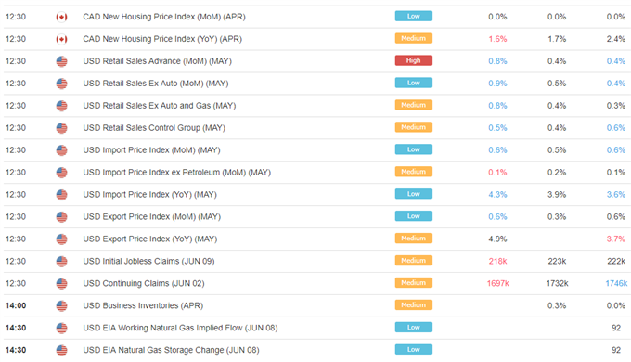Open USD Export Price Index (YoY) event

point(150,239)
